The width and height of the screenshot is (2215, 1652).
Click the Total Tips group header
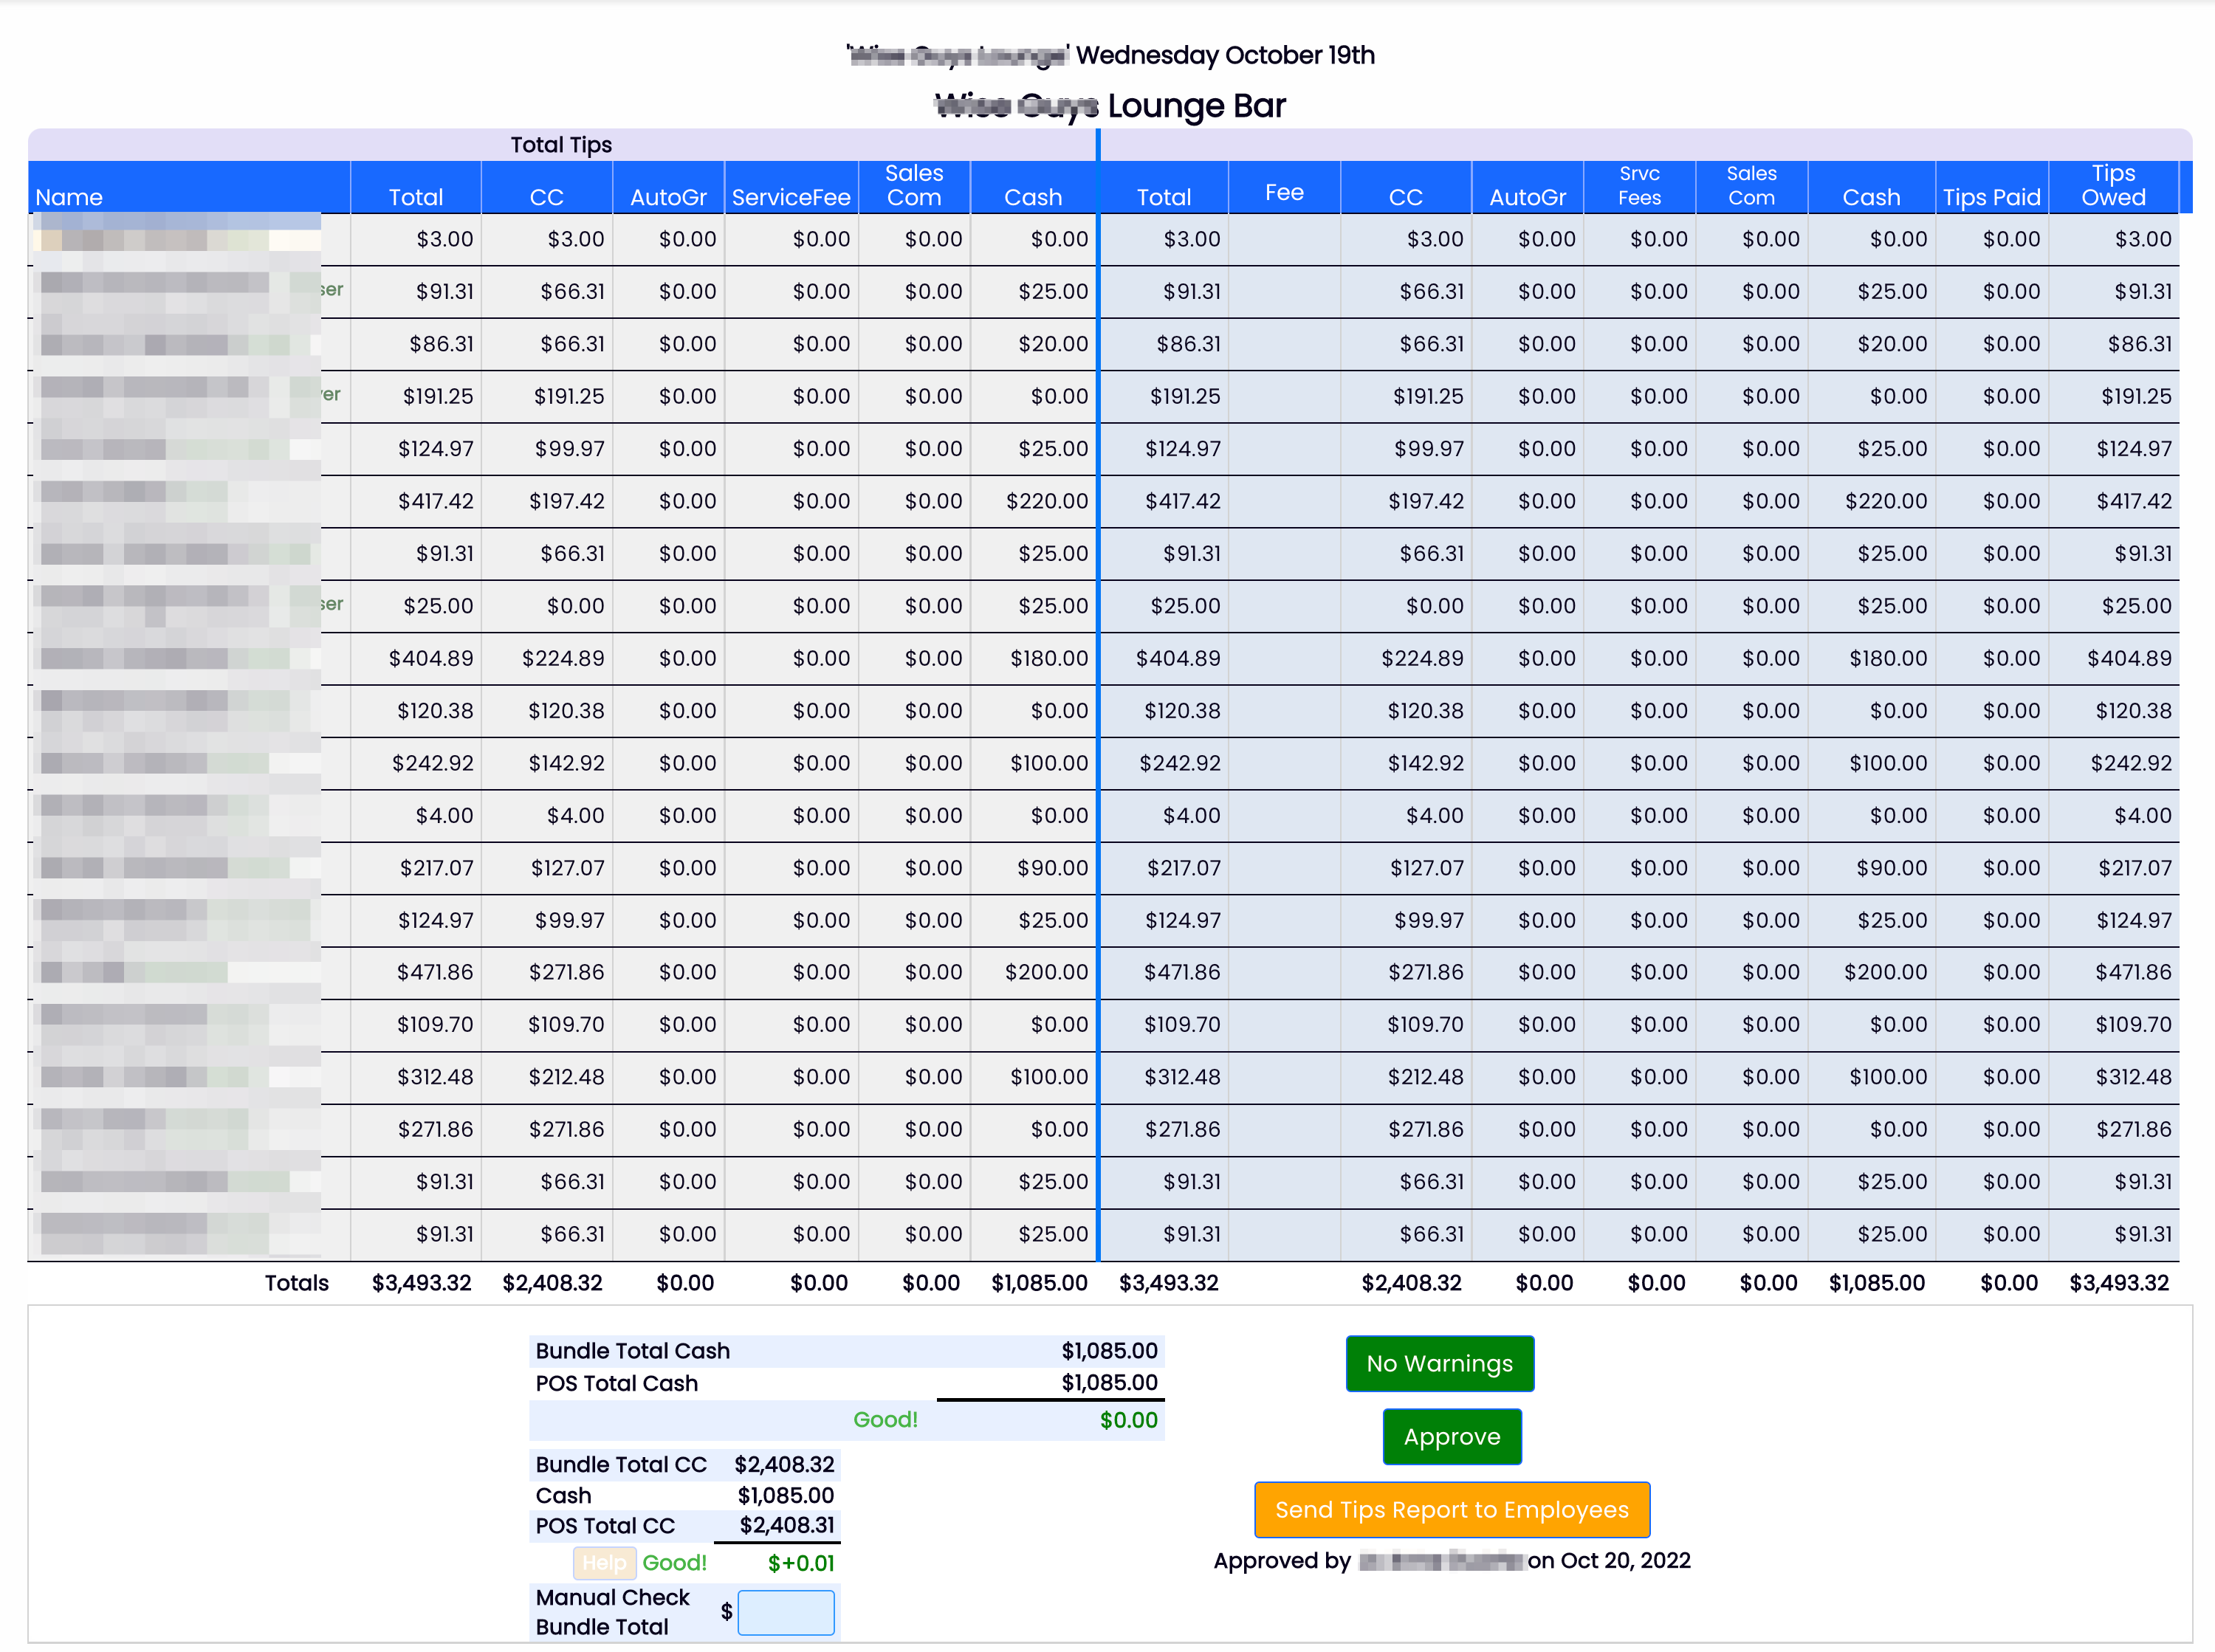pyautogui.click(x=561, y=144)
